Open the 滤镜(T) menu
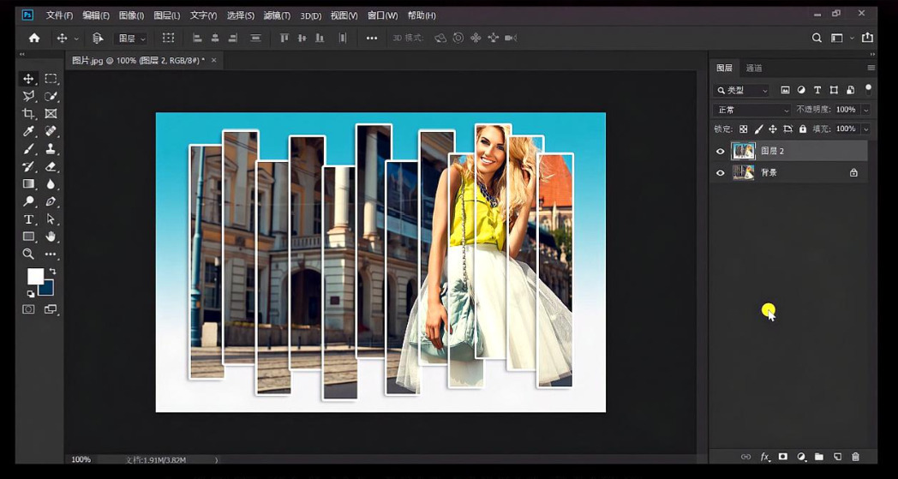The width and height of the screenshot is (898, 479). (x=277, y=15)
